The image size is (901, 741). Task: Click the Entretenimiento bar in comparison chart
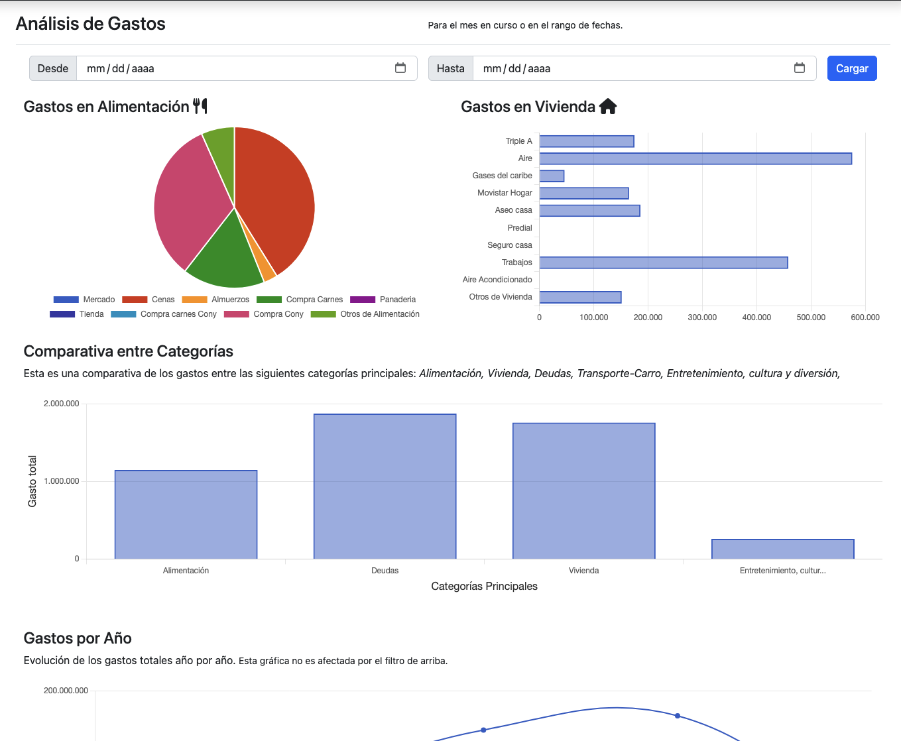click(x=782, y=549)
